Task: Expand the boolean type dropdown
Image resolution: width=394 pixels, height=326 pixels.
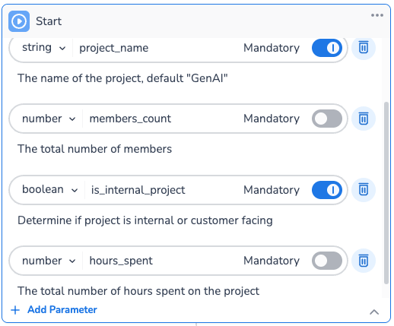Action: (49, 190)
